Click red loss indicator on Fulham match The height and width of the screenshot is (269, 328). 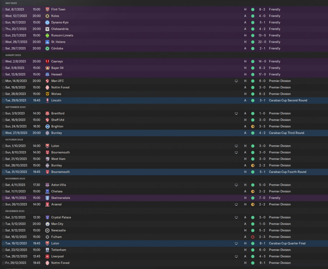click(x=253, y=237)
